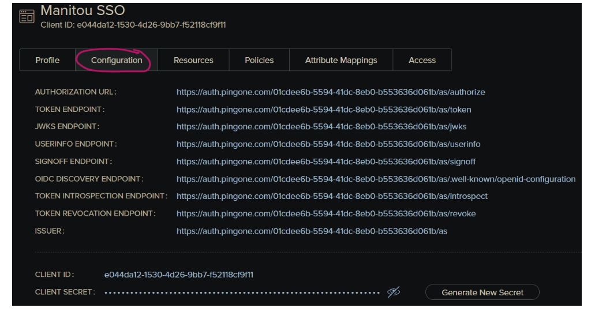Open the Resources tab
The width and height of the screenshot is (595, 319).
coord(193,60)
